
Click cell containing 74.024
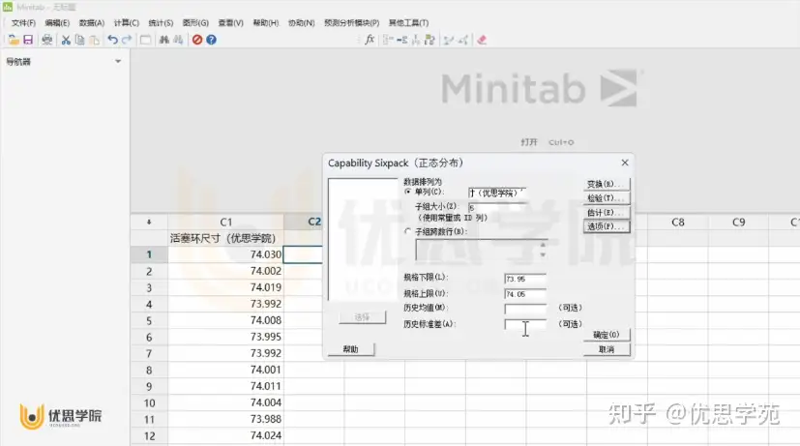[225, 435]
